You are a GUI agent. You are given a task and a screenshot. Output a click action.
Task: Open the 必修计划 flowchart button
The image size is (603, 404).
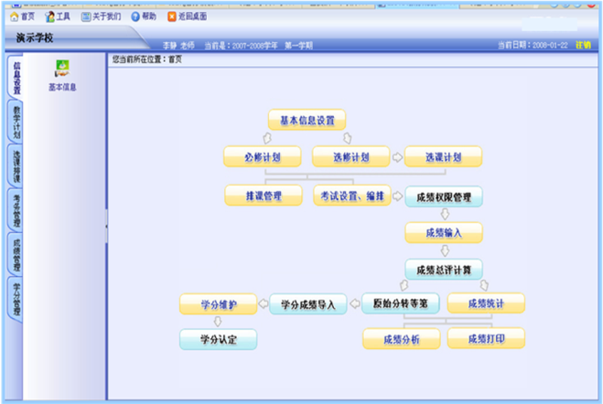point(263,156)
